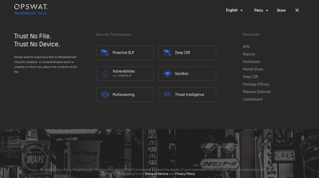
Task: Open the Deep CDR technology card
Action: click(x=187, y=53)
